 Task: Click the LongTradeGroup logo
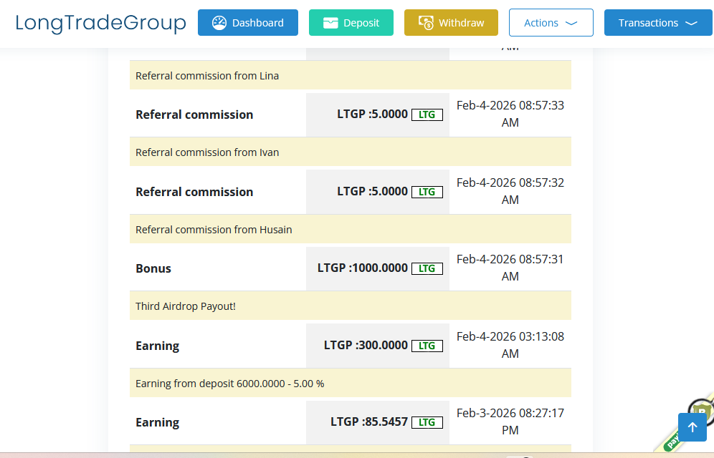(100, 23)
